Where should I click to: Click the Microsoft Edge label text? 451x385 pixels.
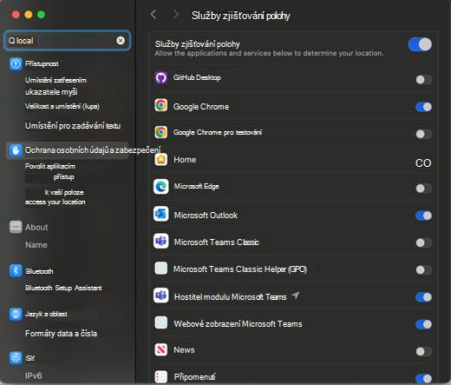[196, 186]
